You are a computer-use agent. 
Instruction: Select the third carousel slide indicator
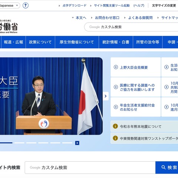(32, 143)
